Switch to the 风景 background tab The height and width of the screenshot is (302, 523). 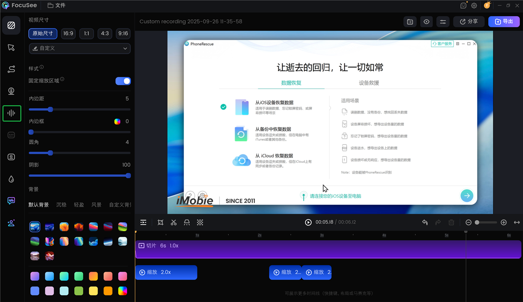pos(96,205)
